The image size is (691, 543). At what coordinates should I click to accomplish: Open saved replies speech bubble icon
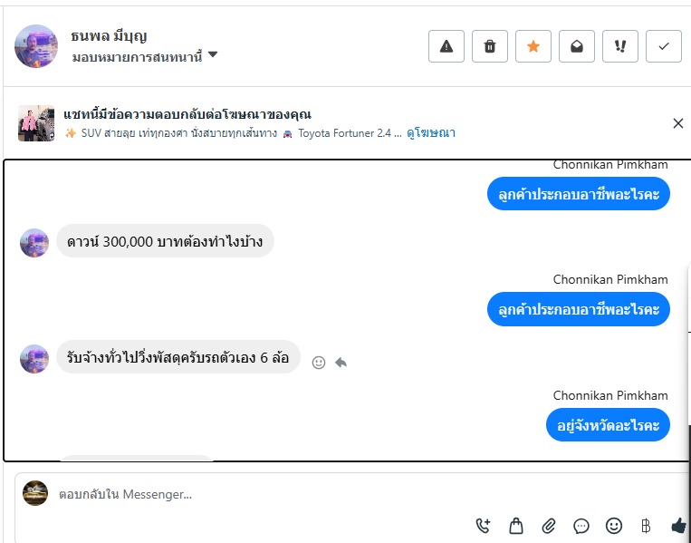click(x=581, y=526)
